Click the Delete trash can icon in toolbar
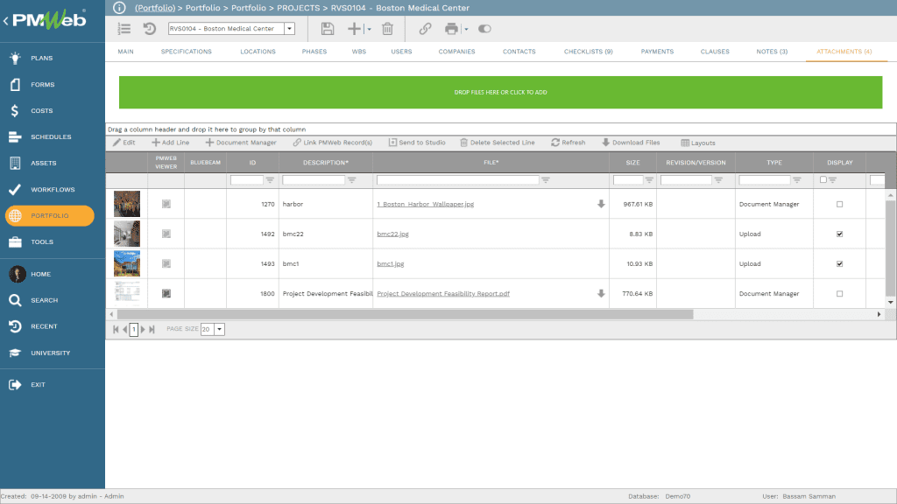Screen dimensions: 897x504 tap(387, 29)
